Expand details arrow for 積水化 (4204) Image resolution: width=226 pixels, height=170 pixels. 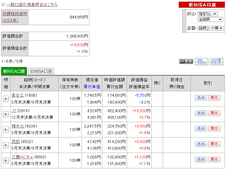(6, 129)
